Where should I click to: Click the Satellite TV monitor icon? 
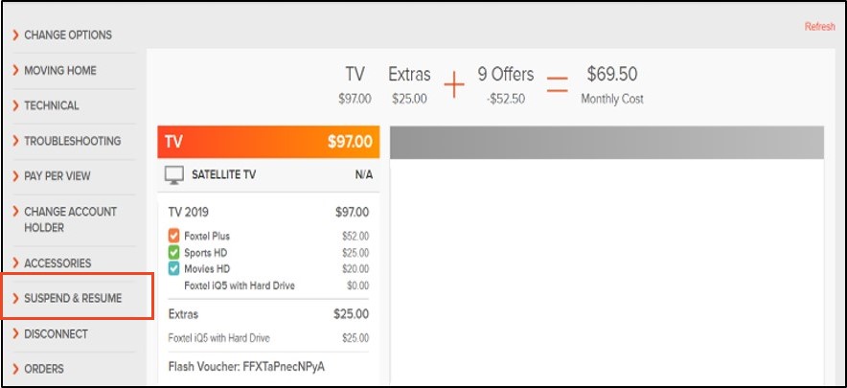[174, 175]
